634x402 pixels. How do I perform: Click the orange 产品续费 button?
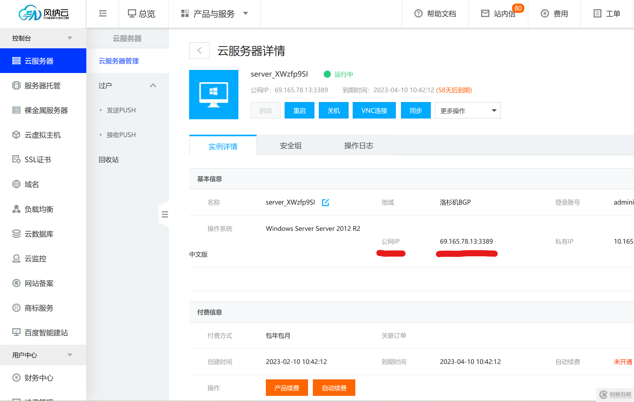click(x=286, y=388)
